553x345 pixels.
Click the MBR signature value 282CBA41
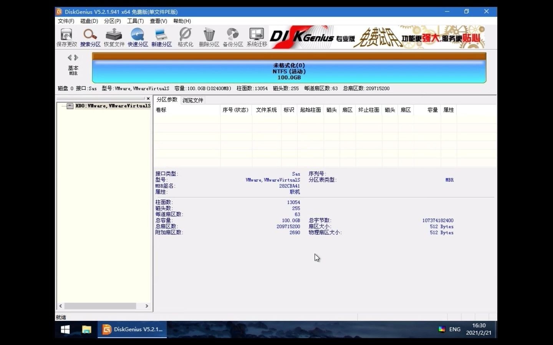(290, 186)
